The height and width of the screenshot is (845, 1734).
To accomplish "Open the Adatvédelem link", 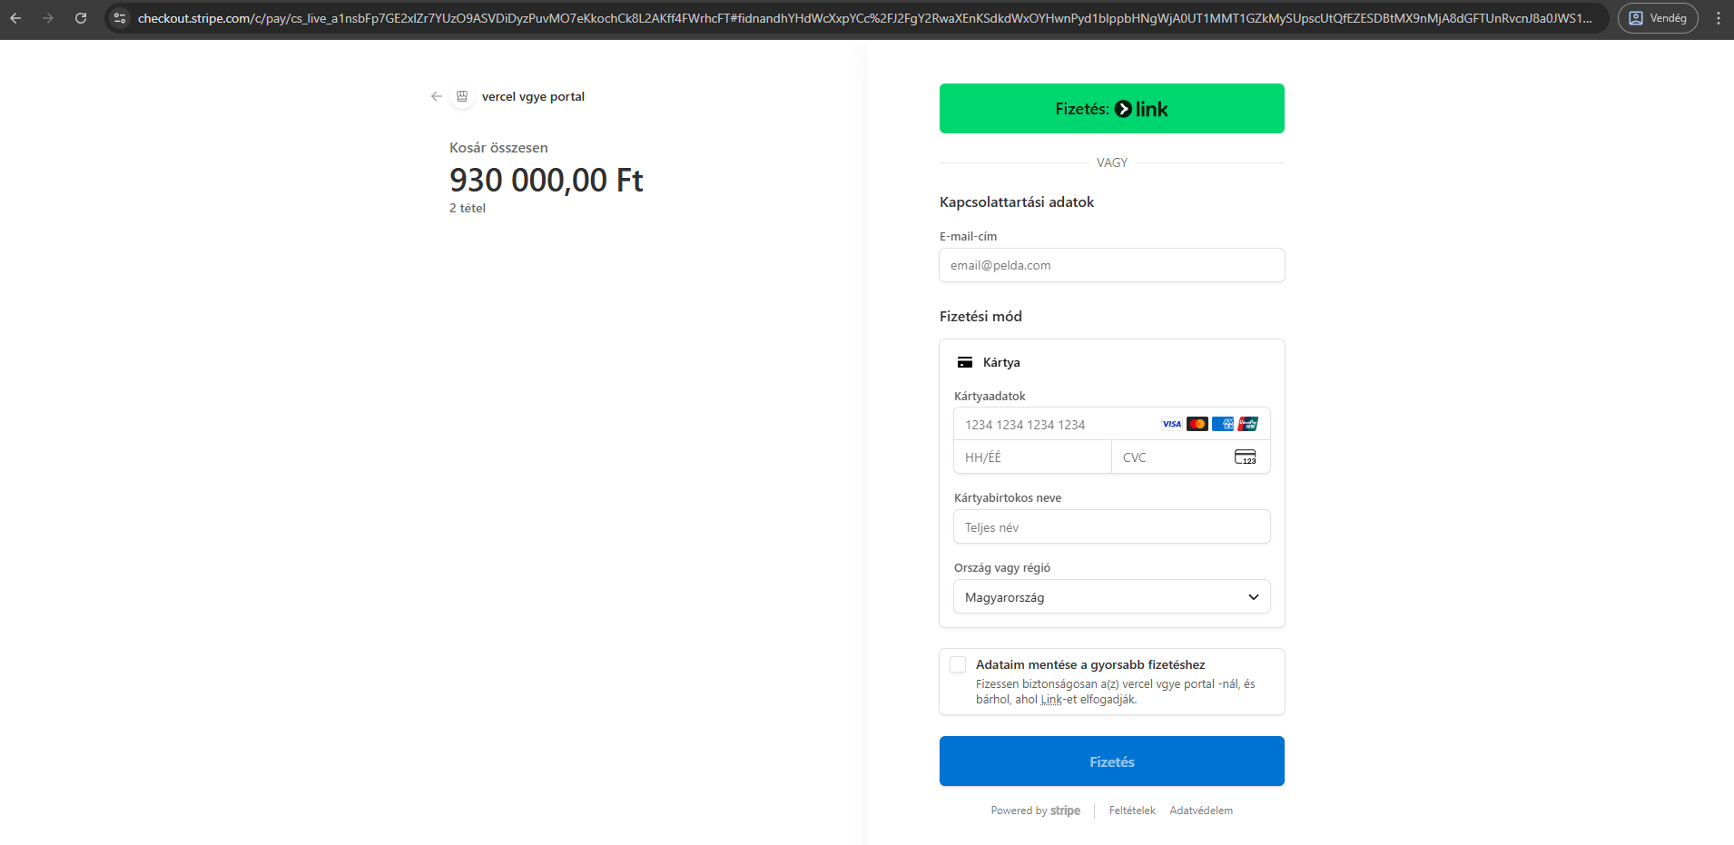I will click(1200, 811).
